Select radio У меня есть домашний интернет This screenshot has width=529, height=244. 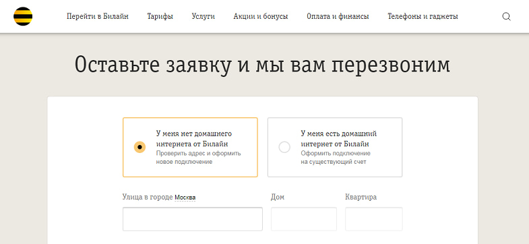coord(284,148)
